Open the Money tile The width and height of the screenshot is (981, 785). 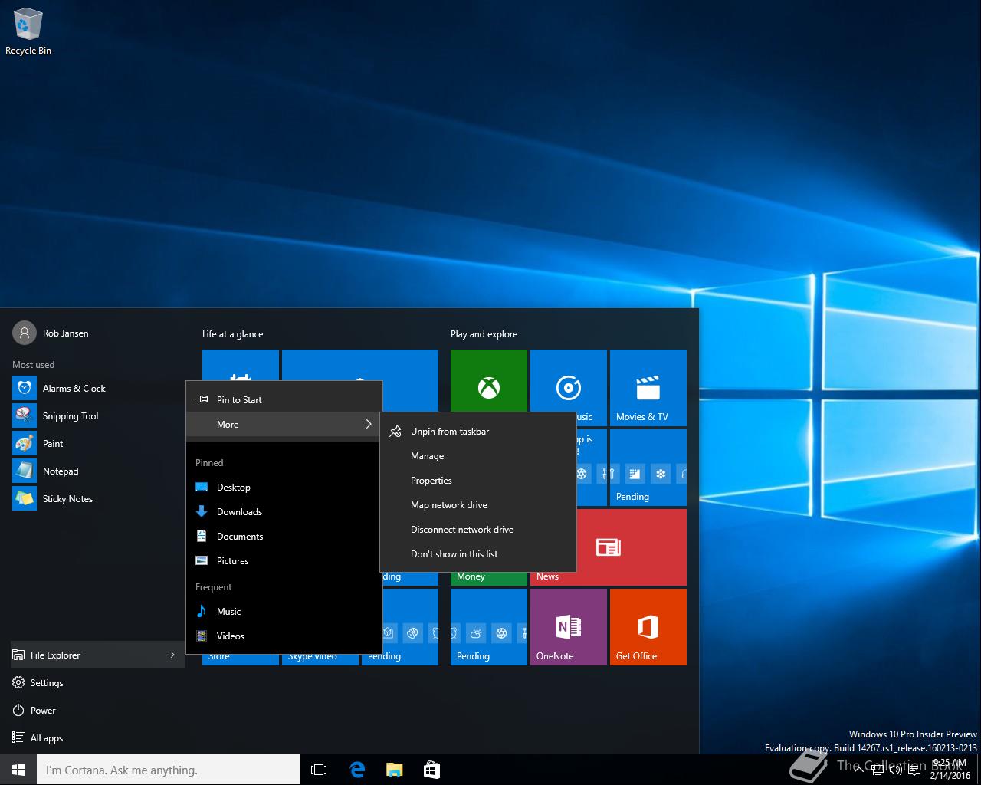point(489,579)
